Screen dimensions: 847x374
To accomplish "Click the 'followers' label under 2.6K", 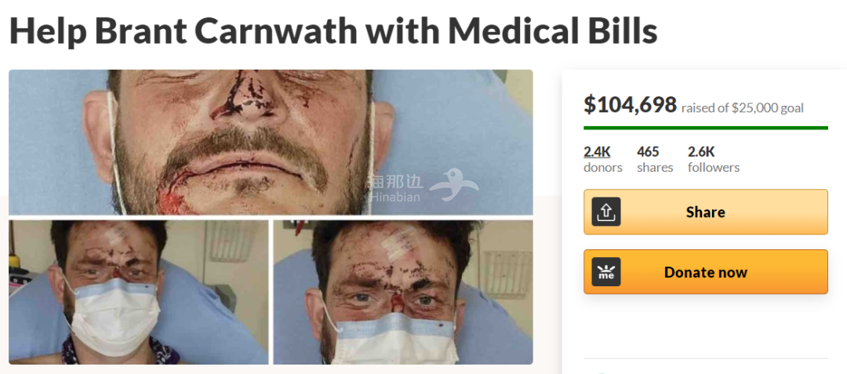I will (x=714, y=168).
